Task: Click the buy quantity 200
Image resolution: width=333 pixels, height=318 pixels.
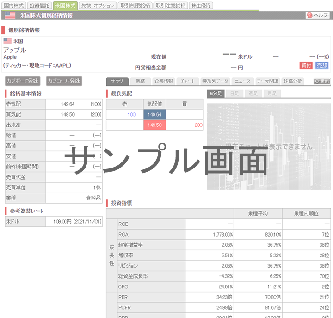Action: [x=198, y=125]
